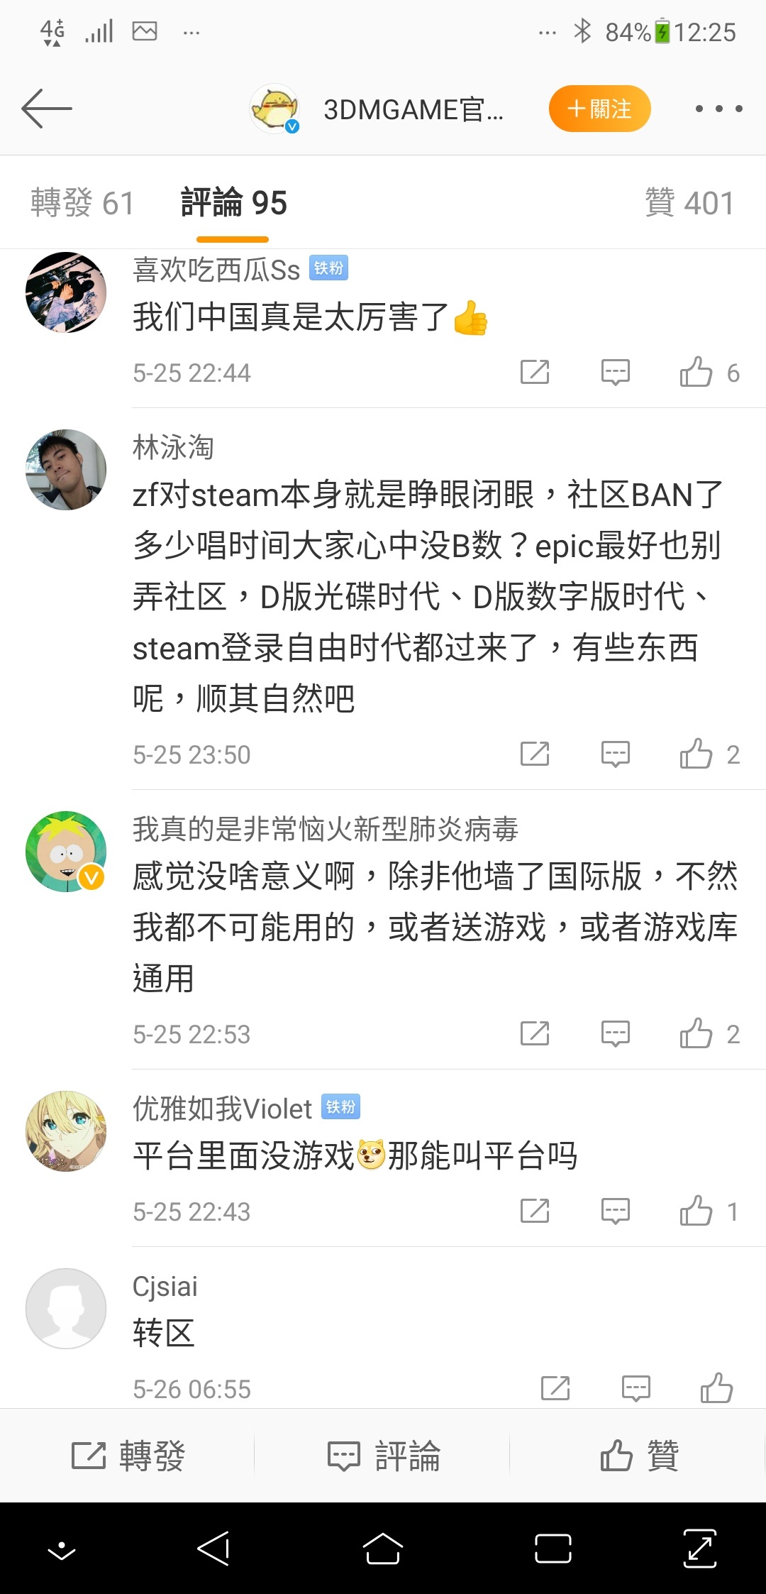Repost the comment posted at 5-25 22:53
Screen dimensions: 766x1594
(535, 1033)
